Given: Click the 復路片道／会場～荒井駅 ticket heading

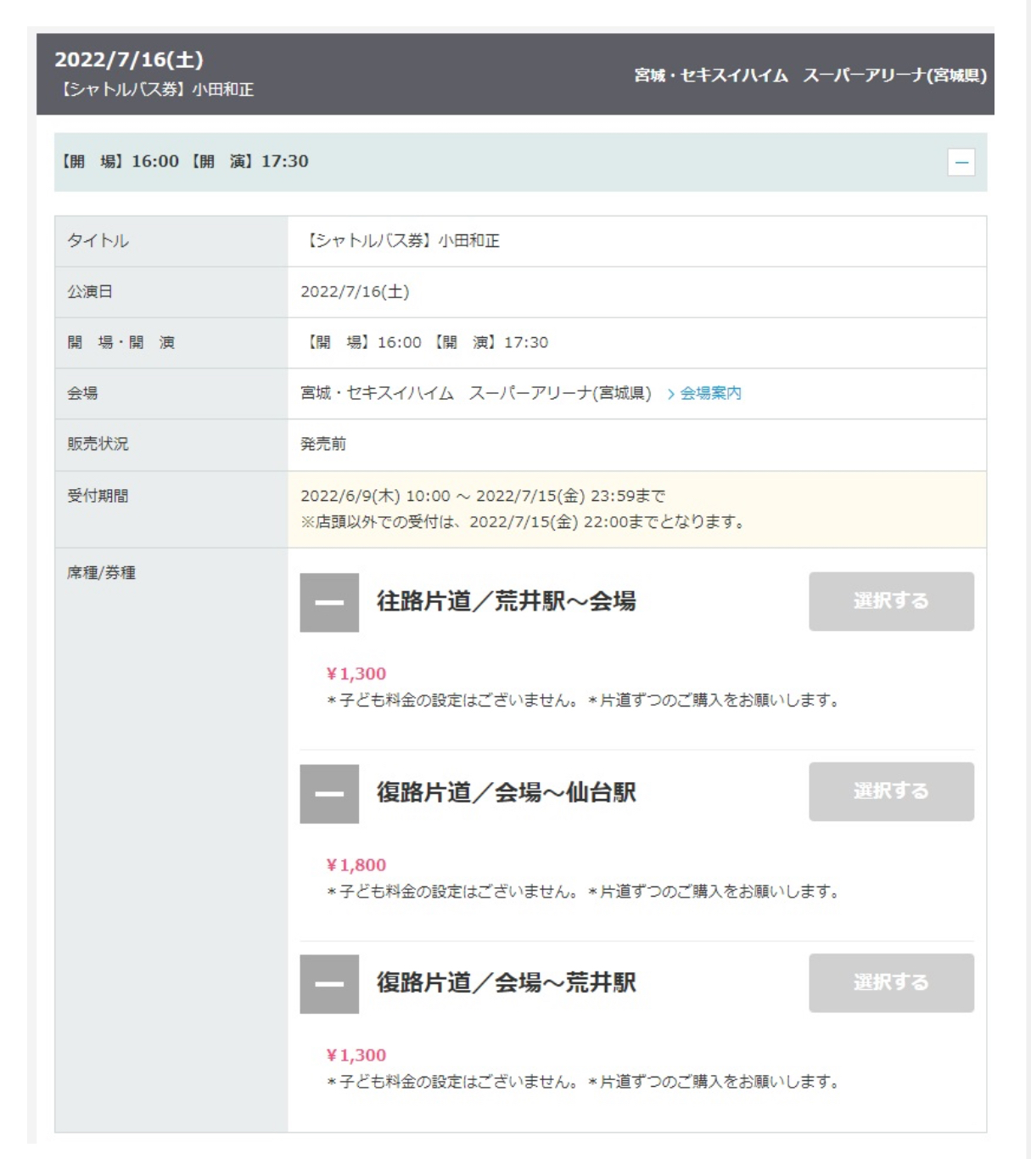Looking at the screenshot, I should pos(507,982).
